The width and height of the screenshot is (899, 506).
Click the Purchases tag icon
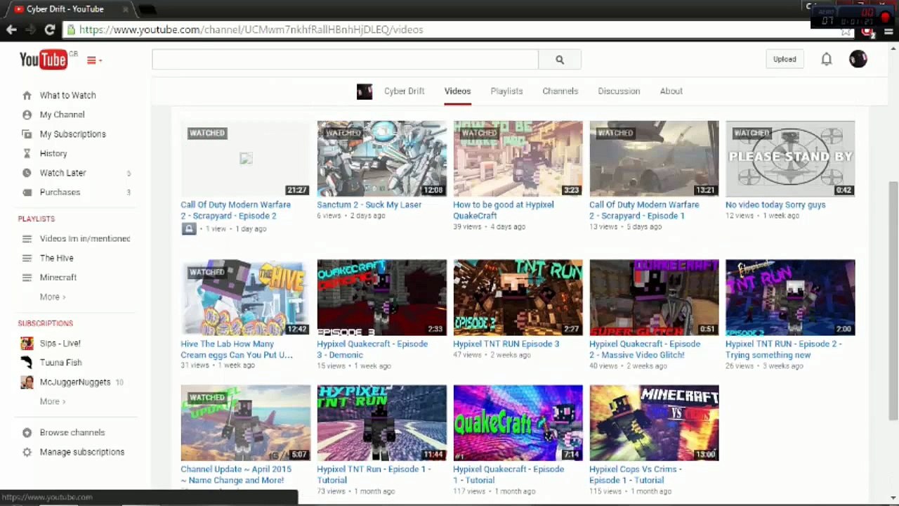27,193
